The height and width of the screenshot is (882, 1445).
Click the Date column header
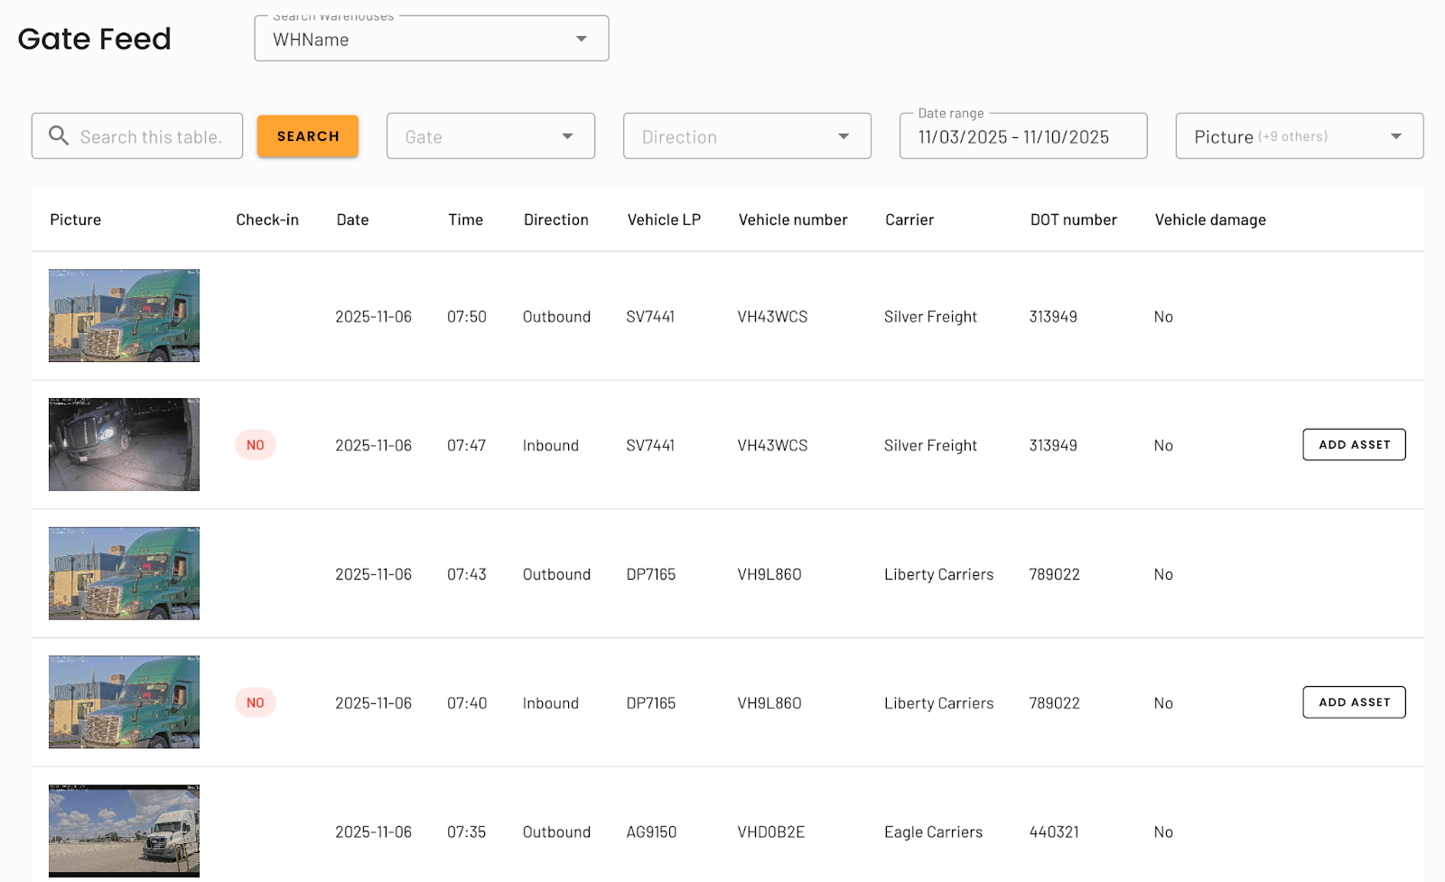coord(352,219)
